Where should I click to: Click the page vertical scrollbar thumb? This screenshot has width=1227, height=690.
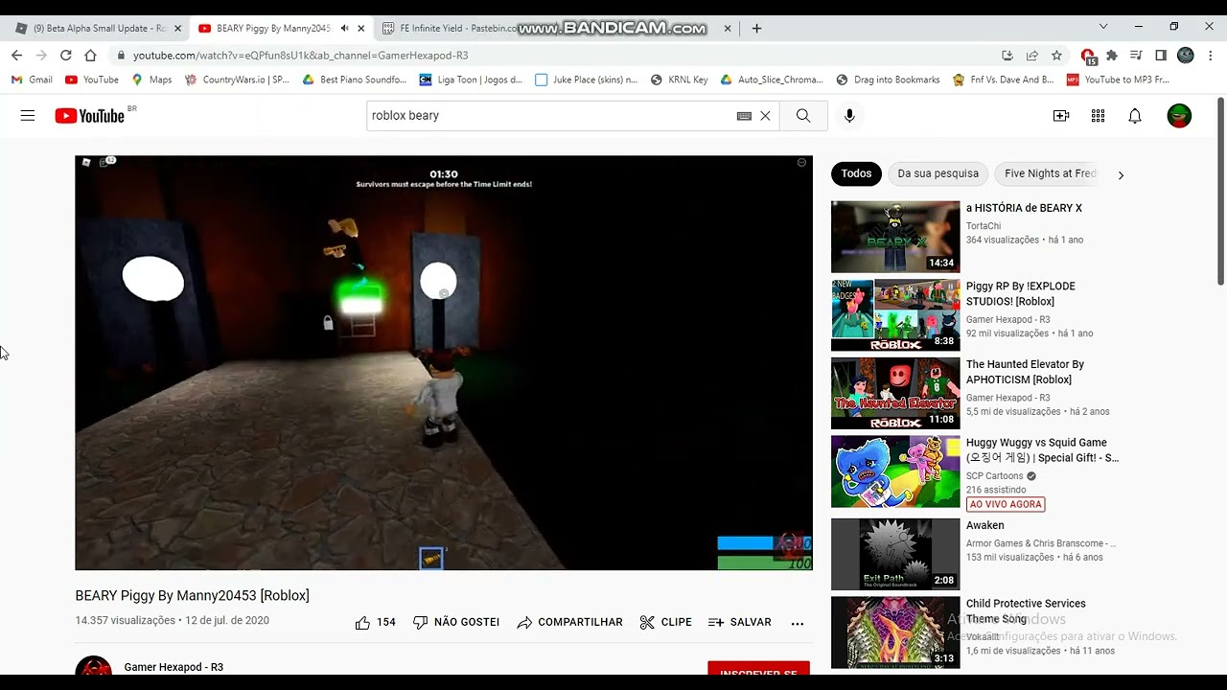(1220, 190)
